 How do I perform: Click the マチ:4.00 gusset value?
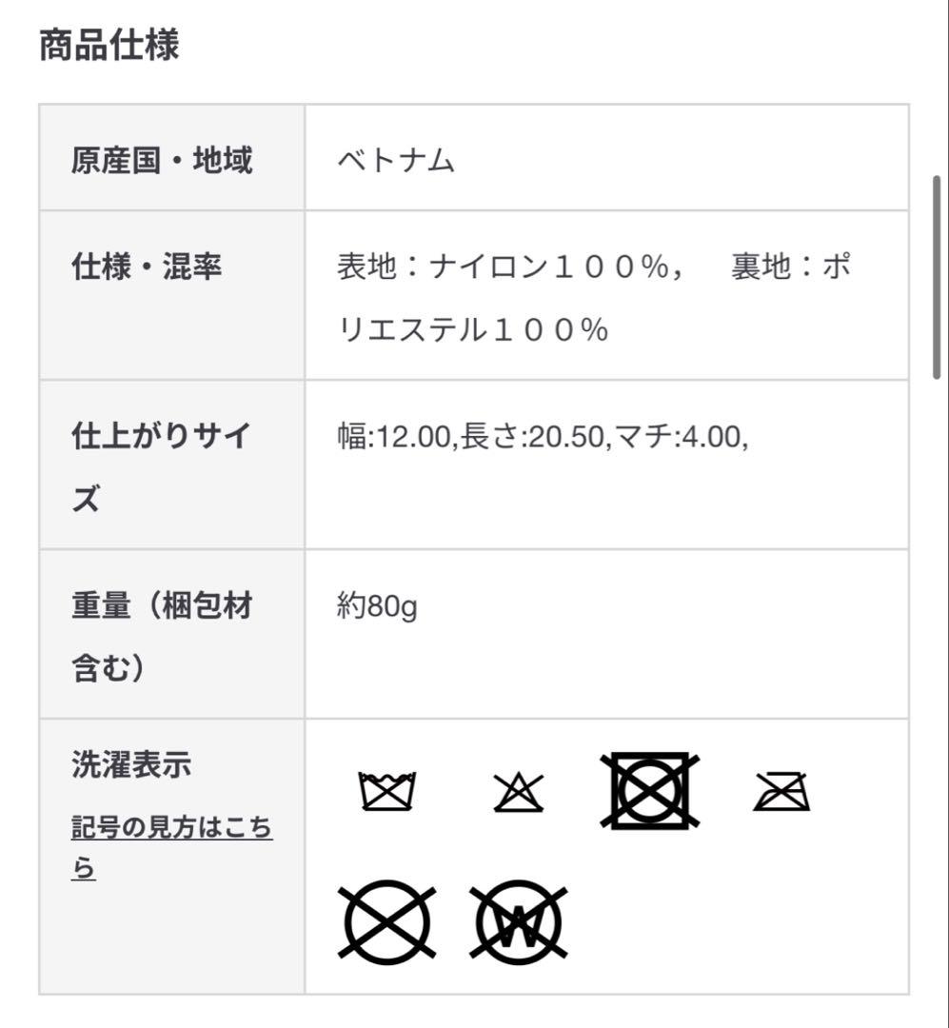[675, 436]
